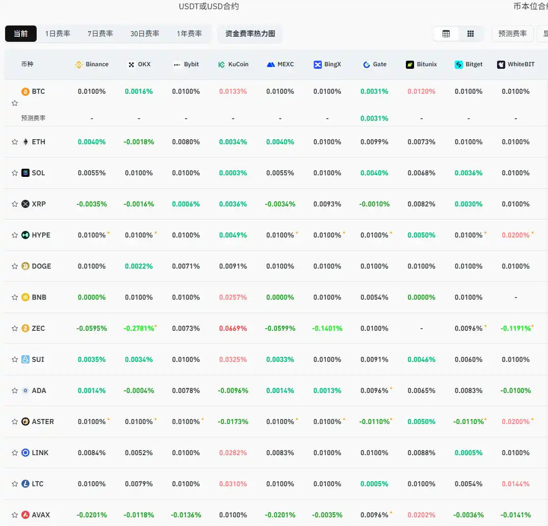This screenshot has height=526, width=548.
Task: Star the LTC row
Action: click(x=15, y=484)
